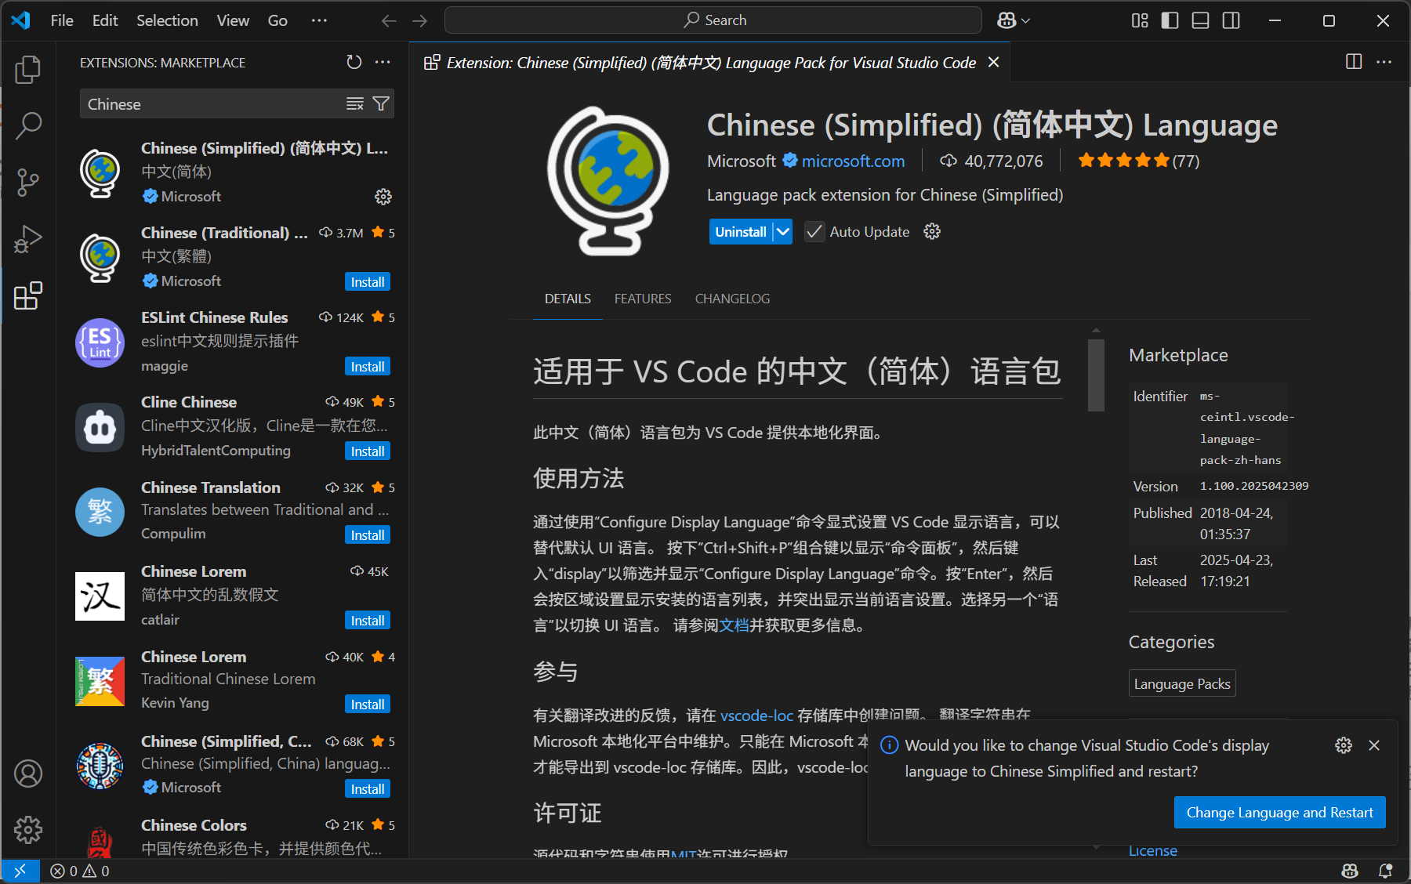This screenshot has width=1411, height=884.
Task: Split the editor right
Action: pos(1354,62)
